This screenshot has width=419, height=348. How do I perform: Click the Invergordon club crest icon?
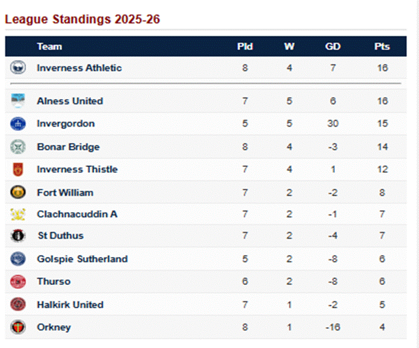[x=18, y=124]
